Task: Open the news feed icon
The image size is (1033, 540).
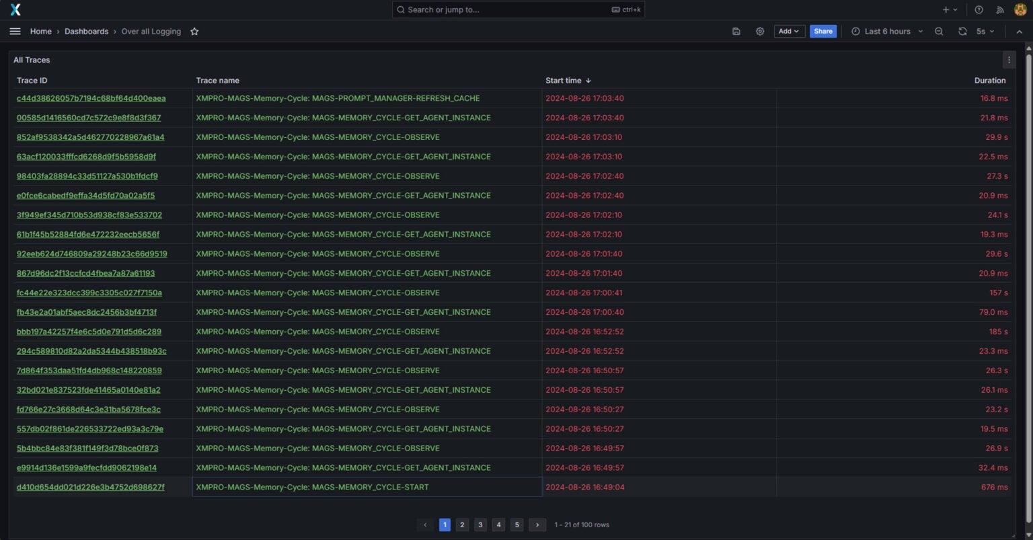Action: pyautogui.click(x=1000, y=10)
